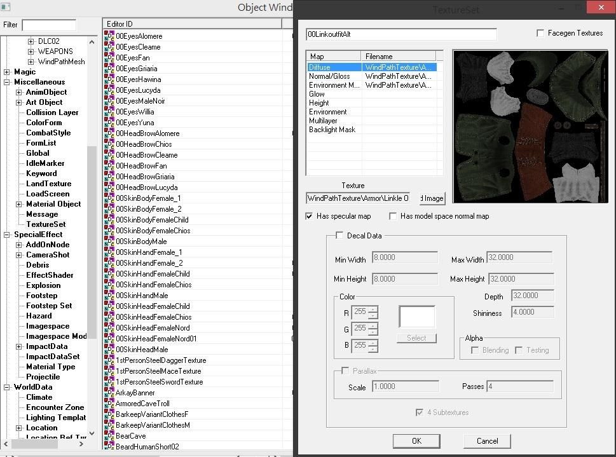The image size is (616, 457).
Task: Click the Image button beside texture path
Action: [x=432, y=198]
